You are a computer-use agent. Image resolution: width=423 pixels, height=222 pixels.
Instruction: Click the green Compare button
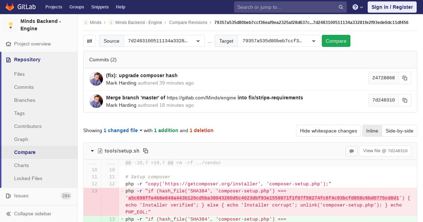[x=336, y=41]
